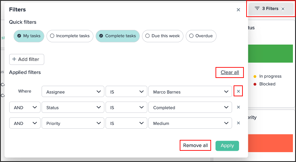Select the Overdue quick filter
296x162 pixels.
coord(201,36)
